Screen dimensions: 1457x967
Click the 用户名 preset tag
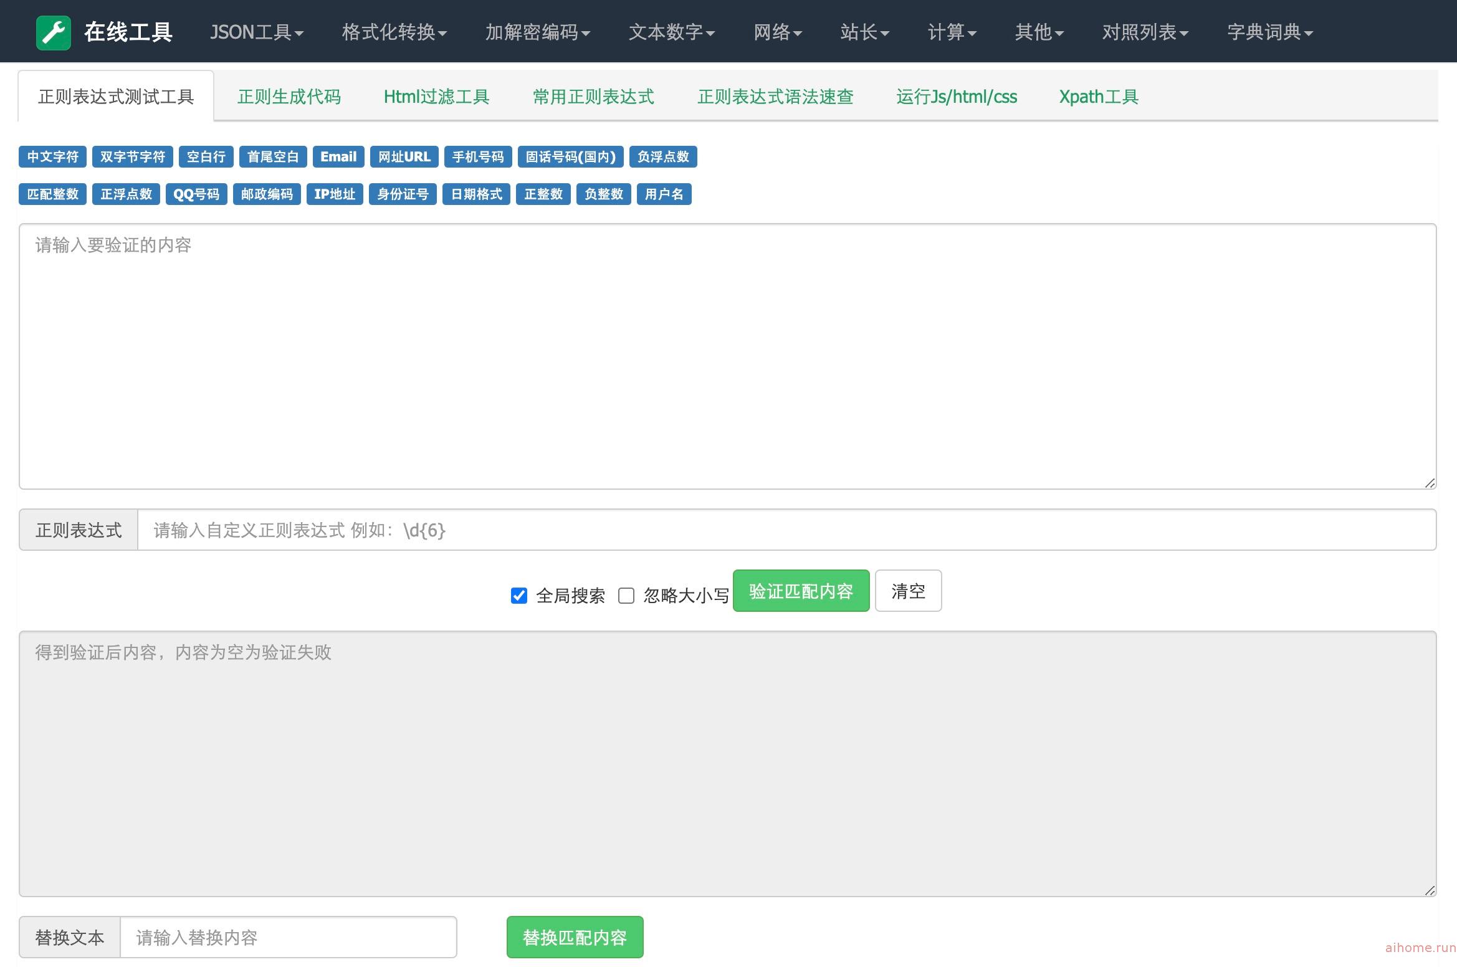(x=664, y=194)
